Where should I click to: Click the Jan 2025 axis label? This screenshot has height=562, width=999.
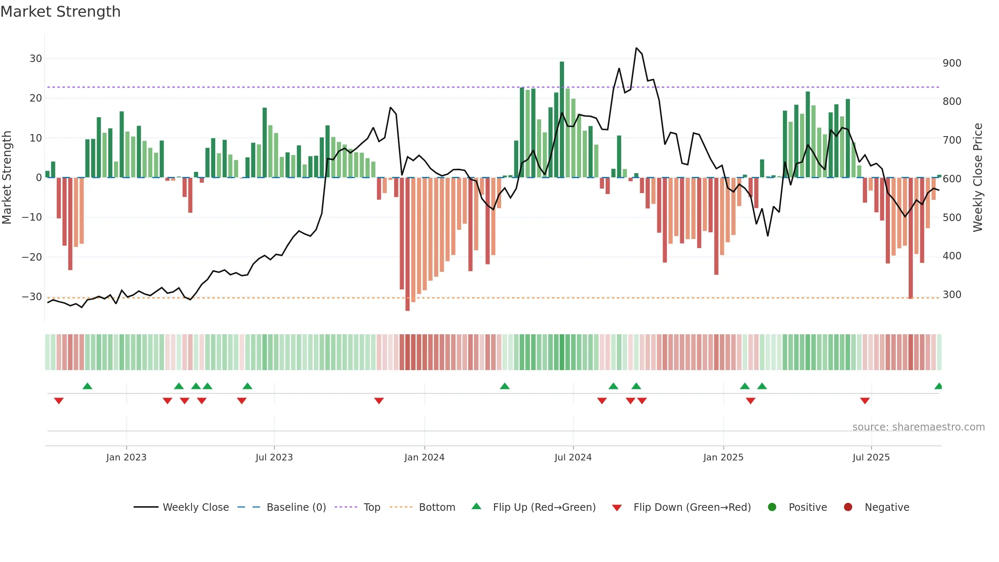click(x=723, y=457)
